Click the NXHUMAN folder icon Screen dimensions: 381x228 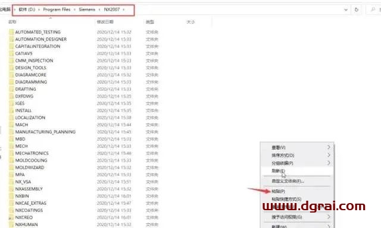pos(11,224)
